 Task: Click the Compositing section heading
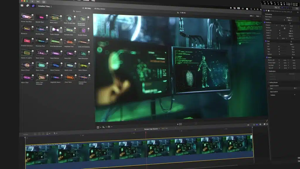point(268,14)
